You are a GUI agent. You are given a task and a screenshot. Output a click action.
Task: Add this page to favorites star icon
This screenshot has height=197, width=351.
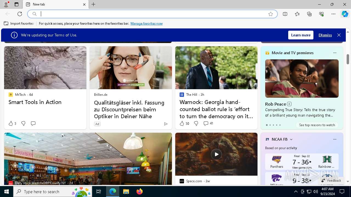(271, 14)
